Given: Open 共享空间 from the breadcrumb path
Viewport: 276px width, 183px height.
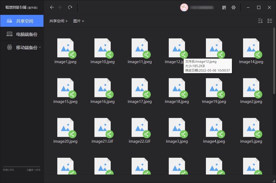Looking at the screenshot, I should pos(57,21).
